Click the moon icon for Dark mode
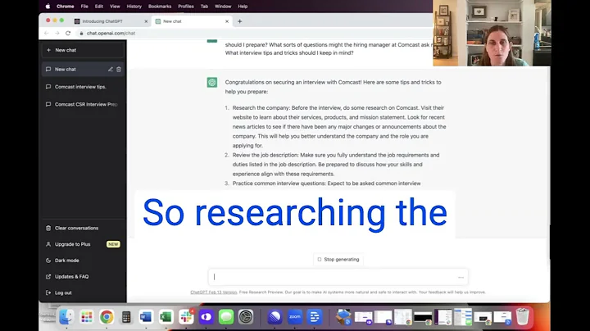 click(x=48, y=261)
